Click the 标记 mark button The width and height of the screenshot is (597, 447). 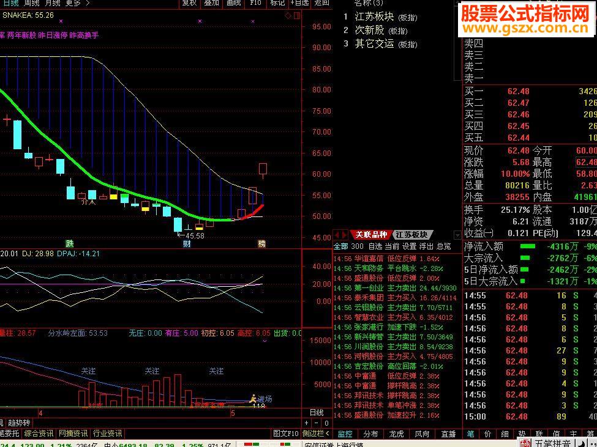[x=277, y=3]
